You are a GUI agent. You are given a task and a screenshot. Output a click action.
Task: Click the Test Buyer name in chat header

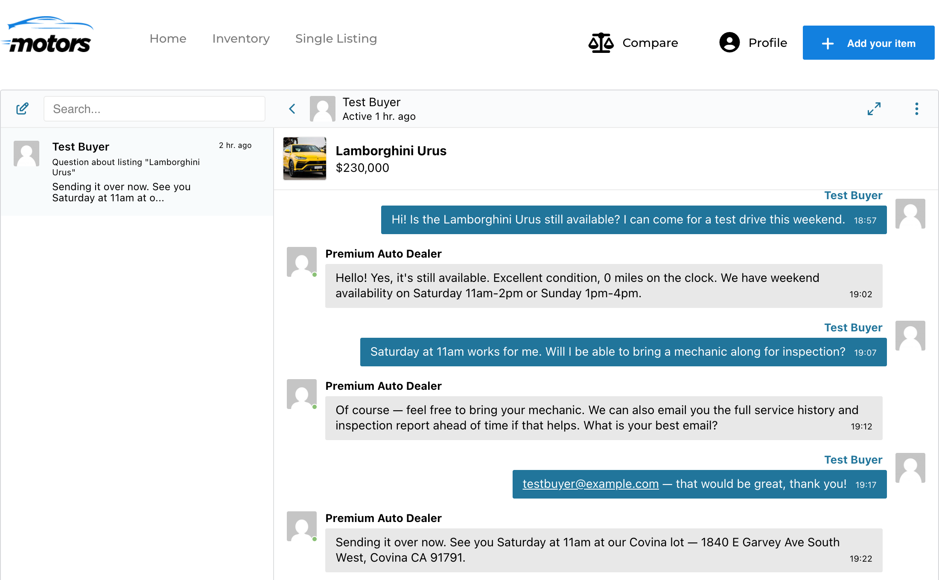click(371, 102)
